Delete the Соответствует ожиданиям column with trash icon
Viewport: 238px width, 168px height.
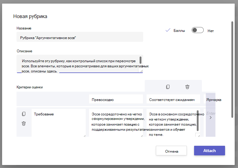[x=187, y=87]
